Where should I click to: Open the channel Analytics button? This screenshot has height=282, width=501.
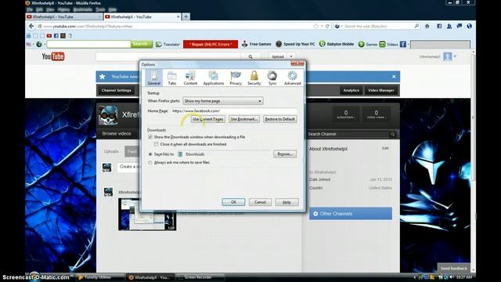tap(351, 91)
